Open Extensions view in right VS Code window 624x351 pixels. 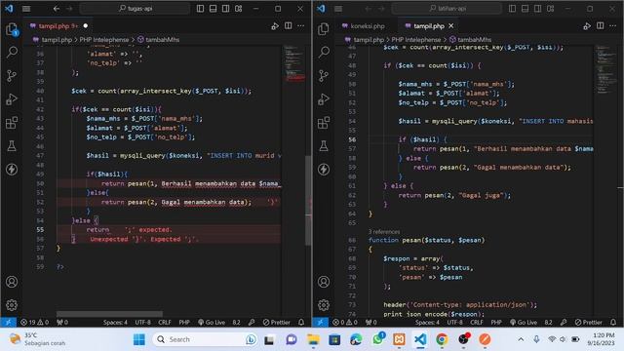click(x=324, y=122)
